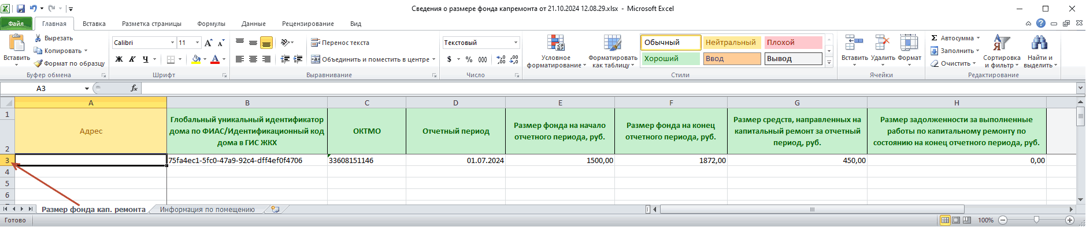Click the cell borders icon

171,59
